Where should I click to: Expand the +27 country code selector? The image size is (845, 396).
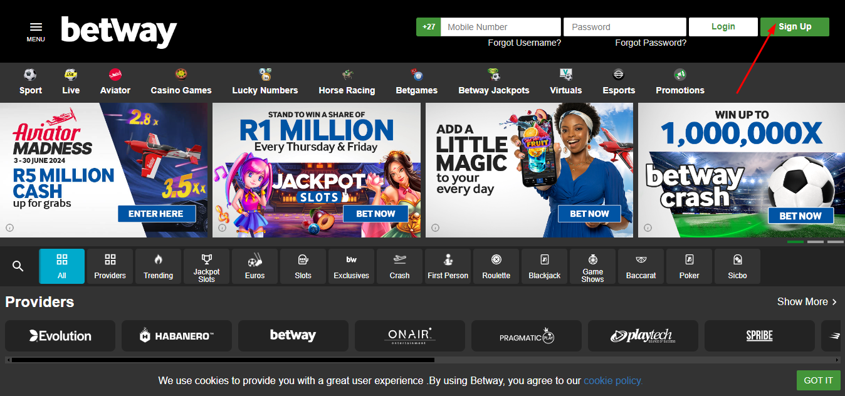(x=429, y=27)
